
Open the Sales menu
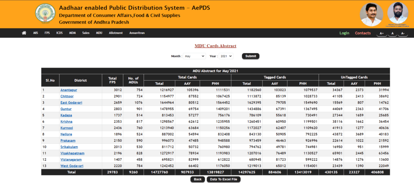click(86, 33)
